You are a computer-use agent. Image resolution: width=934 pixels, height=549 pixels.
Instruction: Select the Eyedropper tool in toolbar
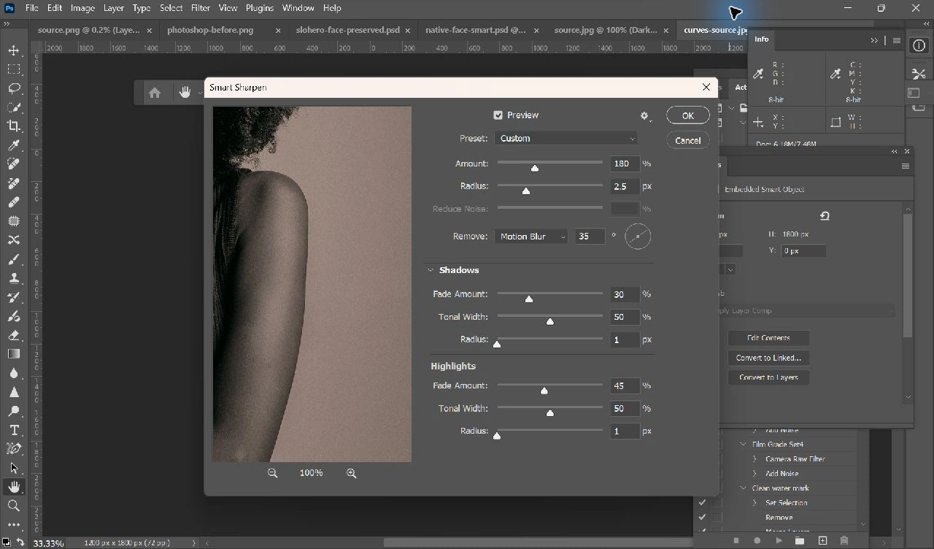tap(14, 145)
